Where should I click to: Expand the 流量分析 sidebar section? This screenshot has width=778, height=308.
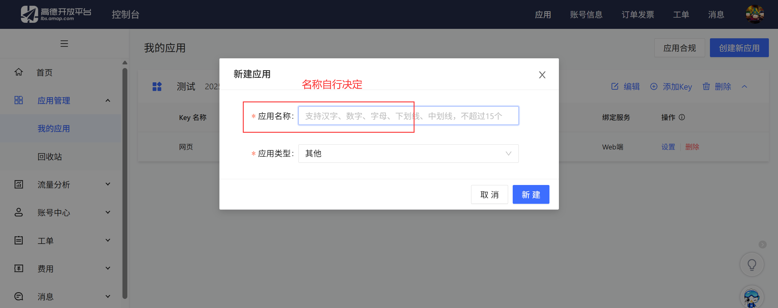108,184
